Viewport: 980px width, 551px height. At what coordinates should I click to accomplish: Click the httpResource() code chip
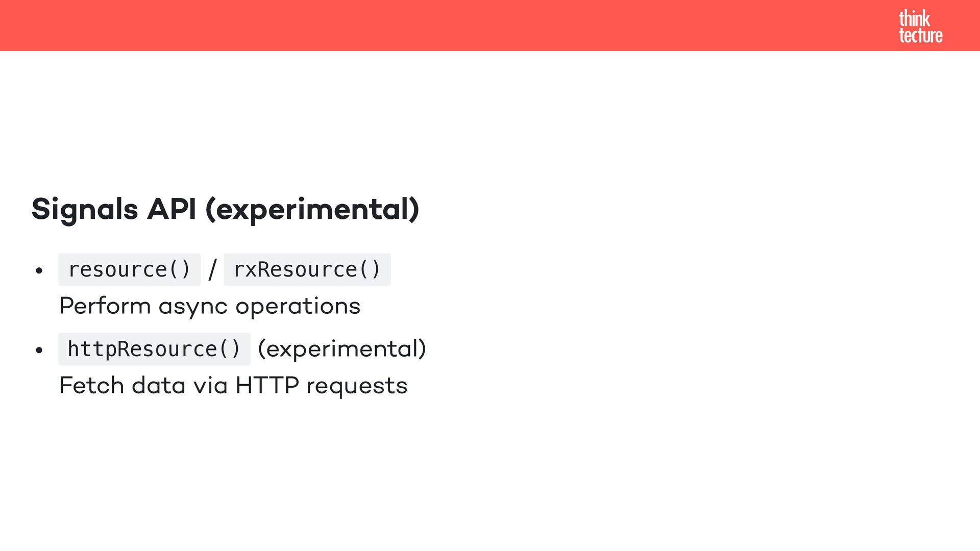point(154,349)
